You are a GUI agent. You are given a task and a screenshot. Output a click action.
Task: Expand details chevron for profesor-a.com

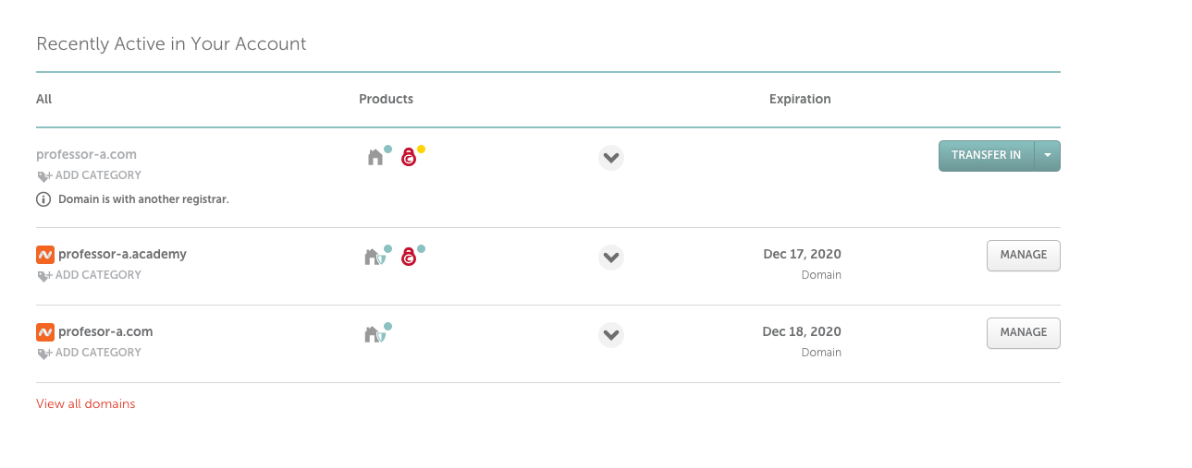click(610, 335)
